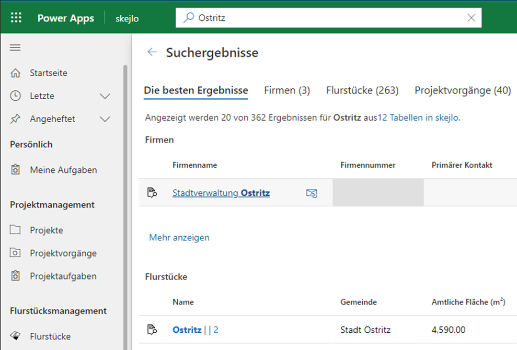
Task: Click the sidebar vertical scrollbar
Action: [125, 209]
